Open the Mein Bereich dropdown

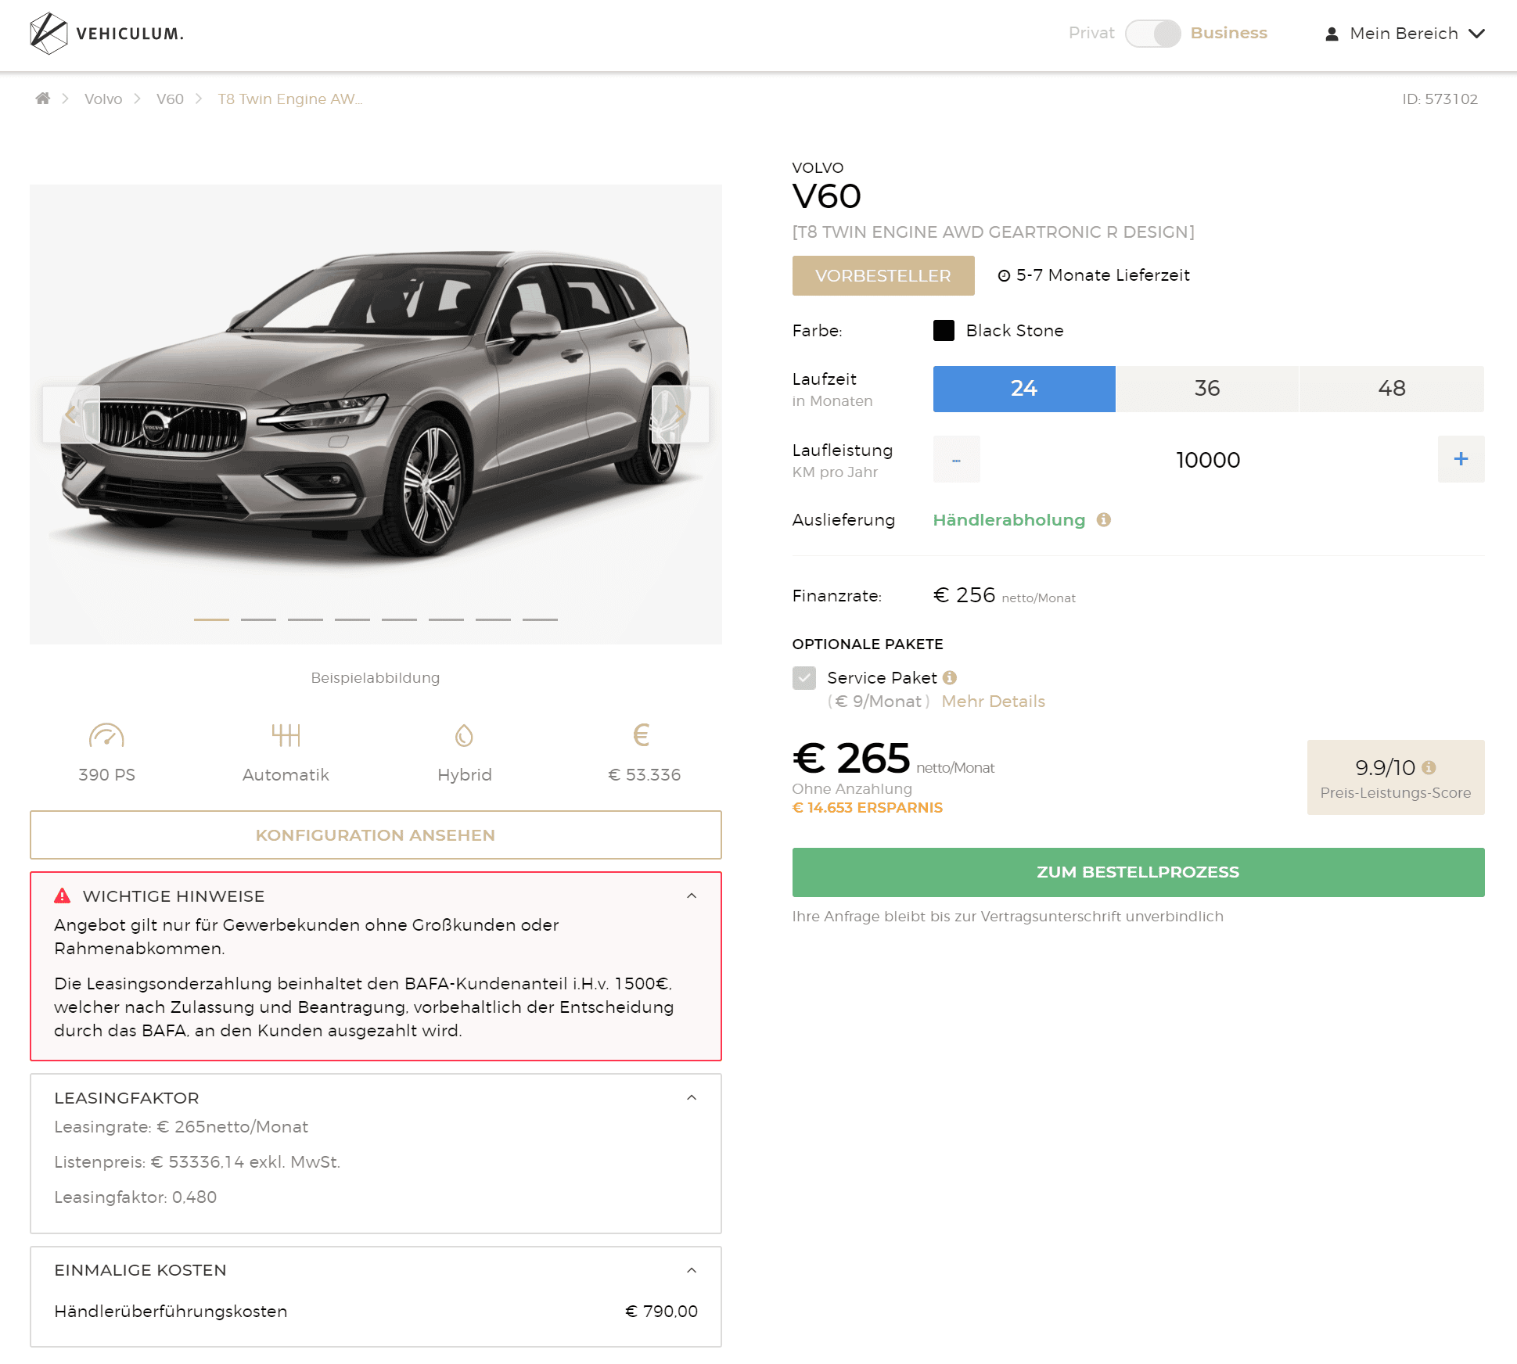tap(1404, 34)
